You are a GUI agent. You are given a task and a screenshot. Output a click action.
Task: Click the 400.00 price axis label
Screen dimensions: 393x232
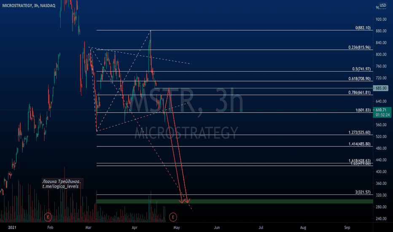pos(381,172)
